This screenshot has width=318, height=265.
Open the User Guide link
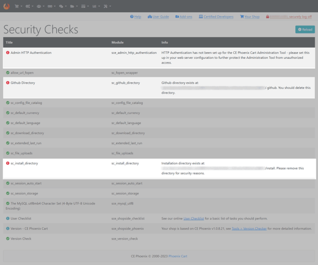pyautogui.click(x=158, y=17)
